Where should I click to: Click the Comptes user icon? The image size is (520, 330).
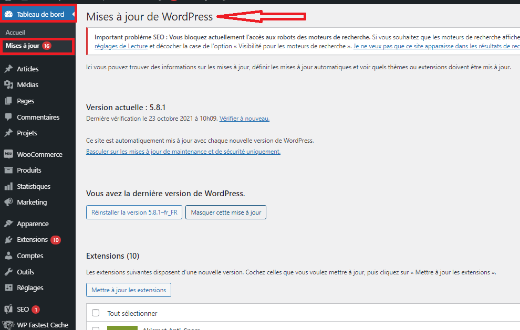(x=8, y=256)
